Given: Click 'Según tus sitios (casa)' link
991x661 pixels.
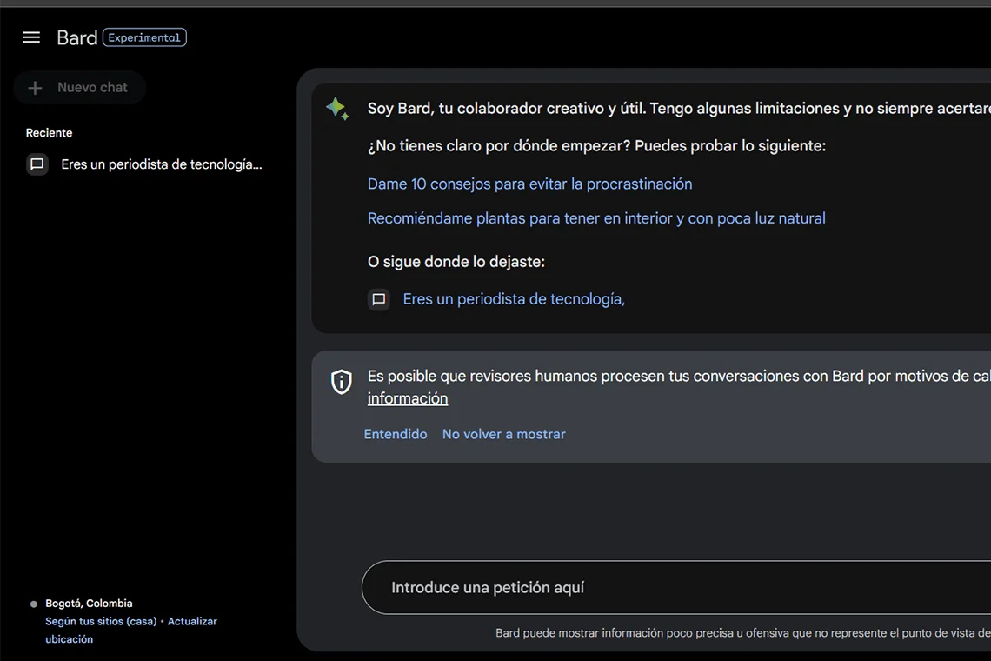Looking at the screenshot, I should pos(101,622).
